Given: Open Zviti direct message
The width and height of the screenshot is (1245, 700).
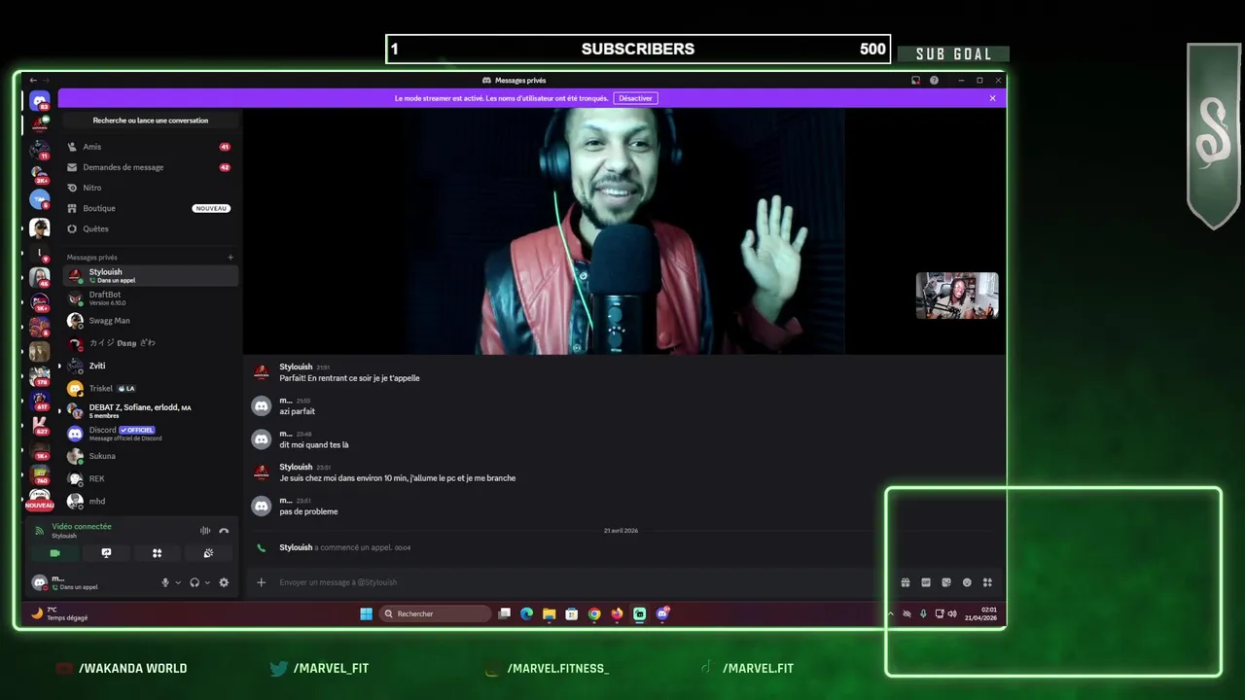Looking at the screenshot, I should click(x=151, y=366).
